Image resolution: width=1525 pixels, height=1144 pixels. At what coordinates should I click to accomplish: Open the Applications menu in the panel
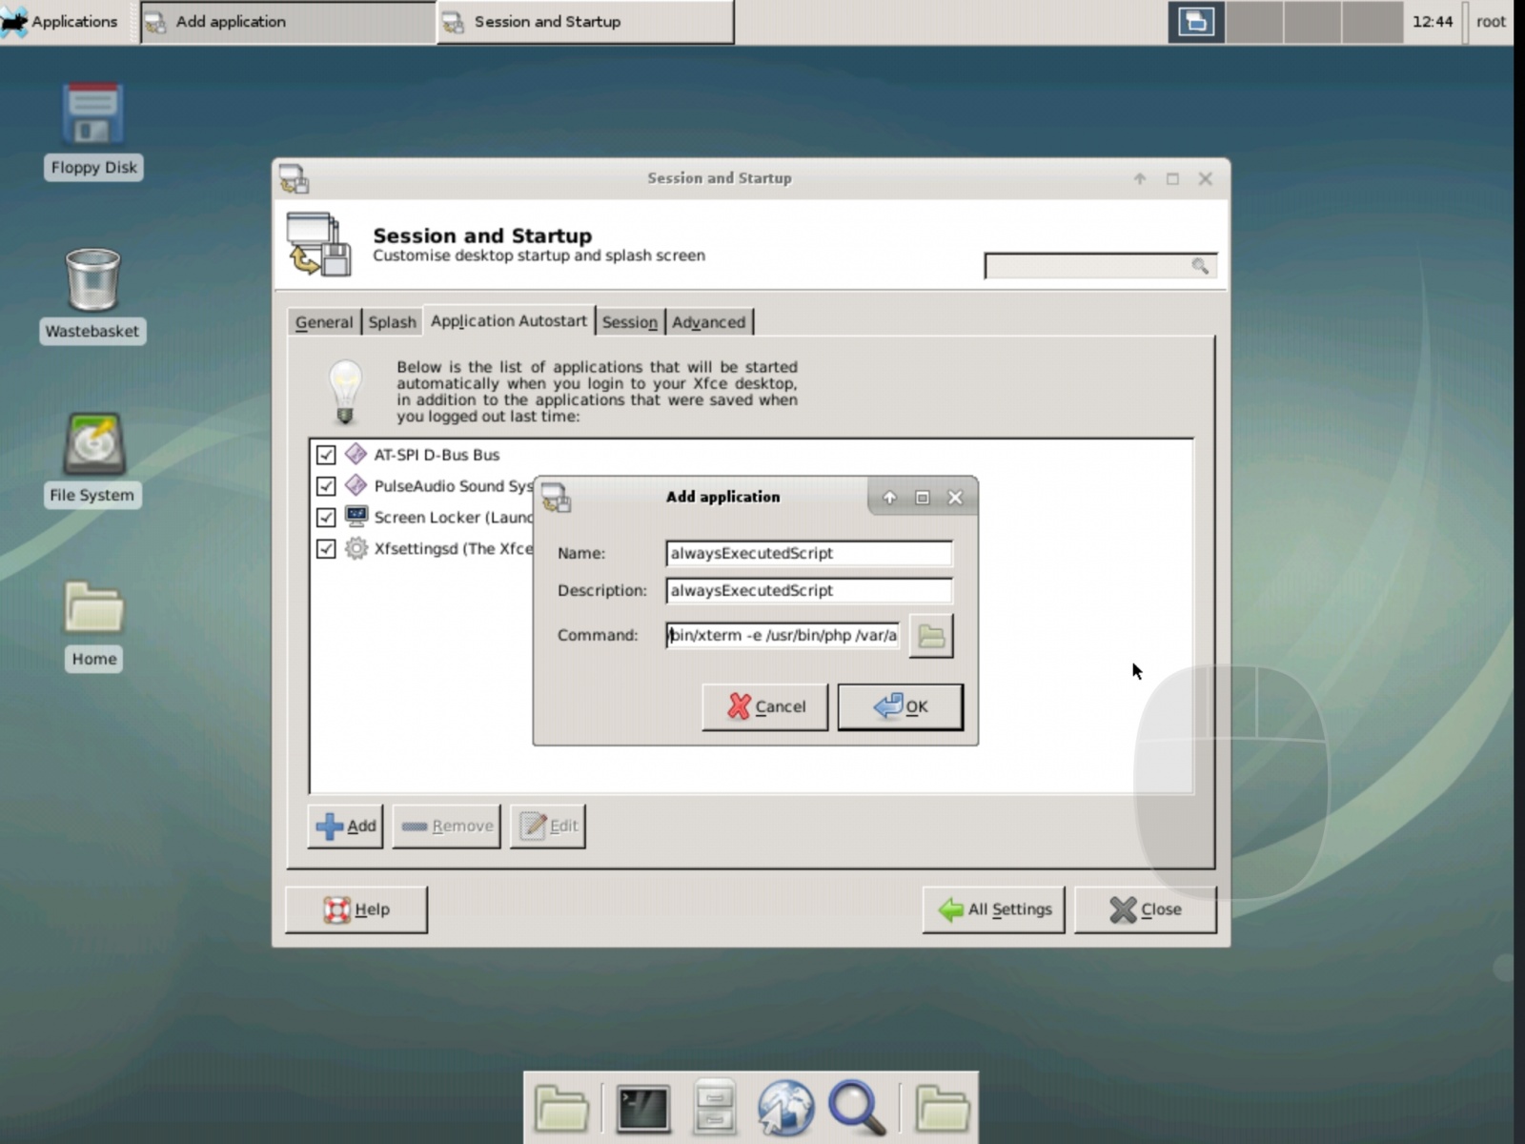[x=59, y=21]
